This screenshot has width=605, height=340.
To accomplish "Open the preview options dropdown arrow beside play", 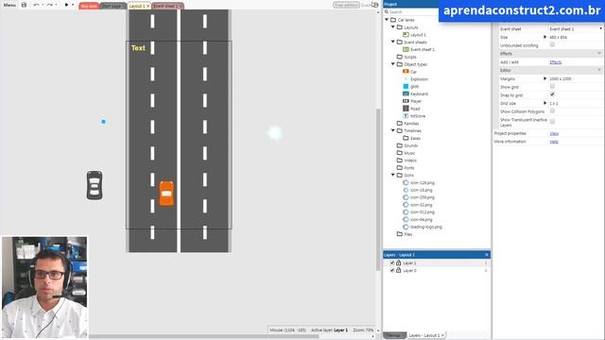I will [x=73, y=5].
